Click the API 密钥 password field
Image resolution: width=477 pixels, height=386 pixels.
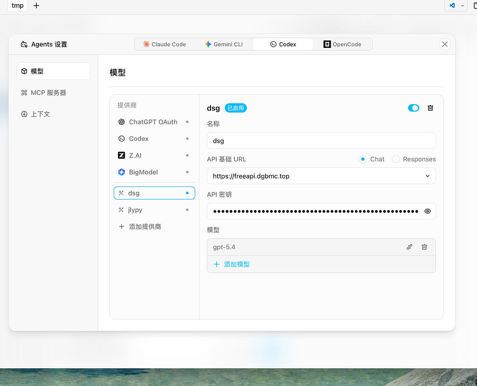coord(321,211)
